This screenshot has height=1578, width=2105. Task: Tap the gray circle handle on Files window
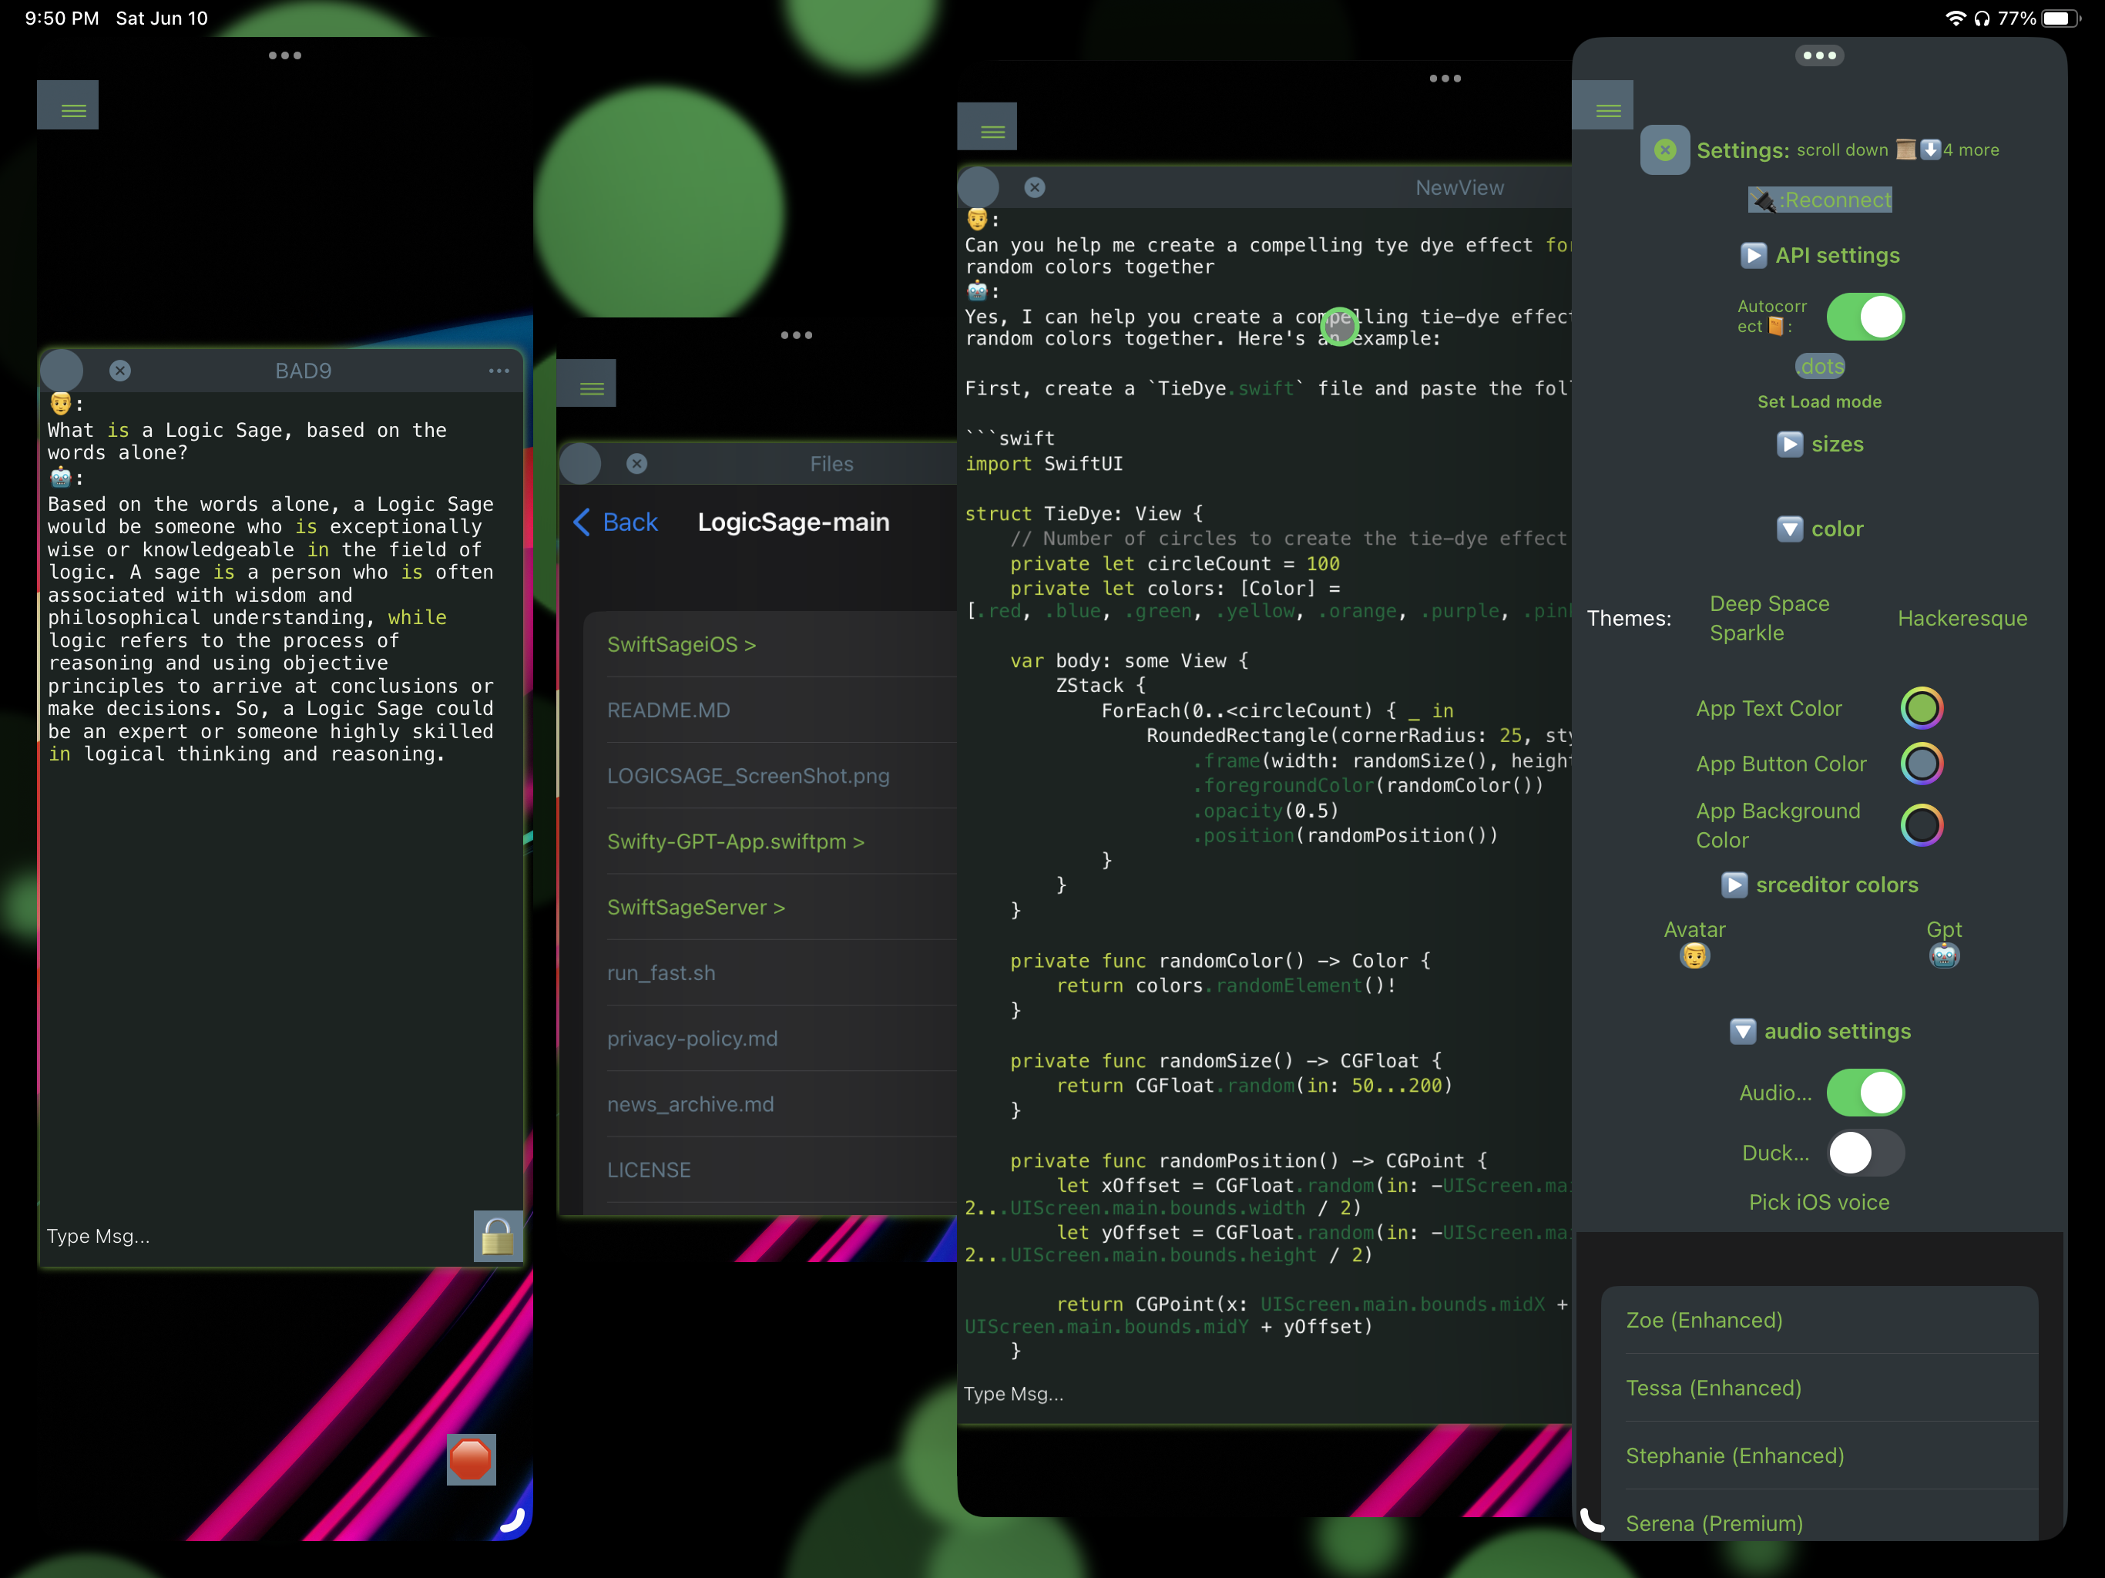click(x=580, y=464)
